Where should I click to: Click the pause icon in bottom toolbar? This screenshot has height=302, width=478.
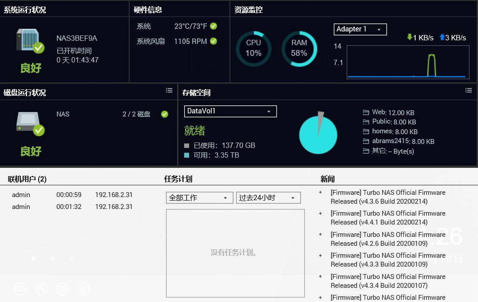pyautogui.click(x=63, y=289)
